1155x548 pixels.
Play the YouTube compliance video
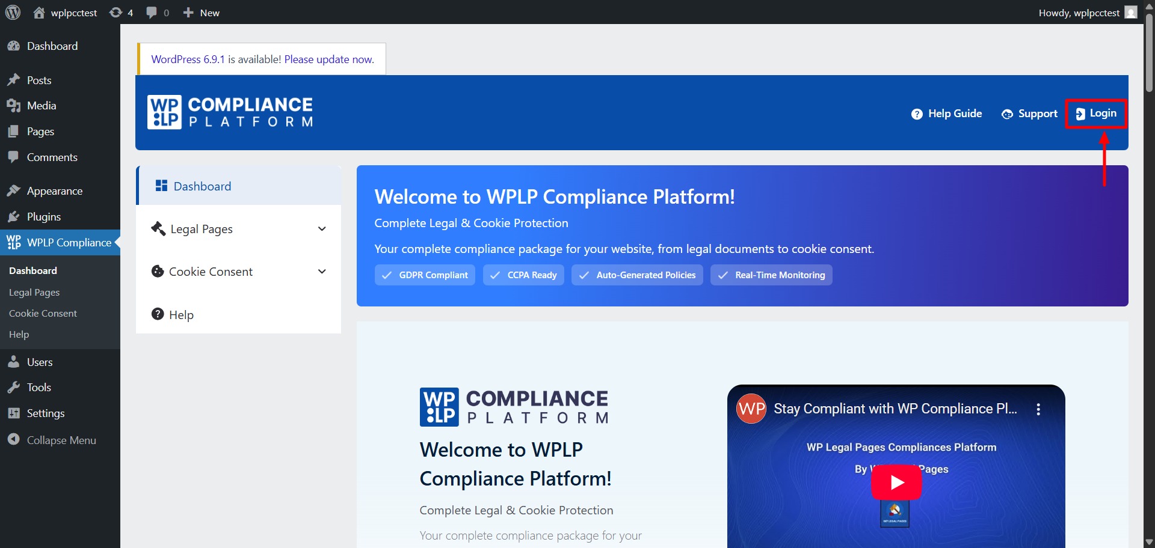(x=896, y=483)
